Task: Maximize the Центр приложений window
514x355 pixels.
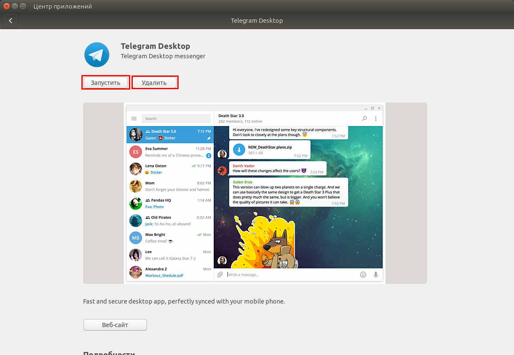Action: coord(23,6)
